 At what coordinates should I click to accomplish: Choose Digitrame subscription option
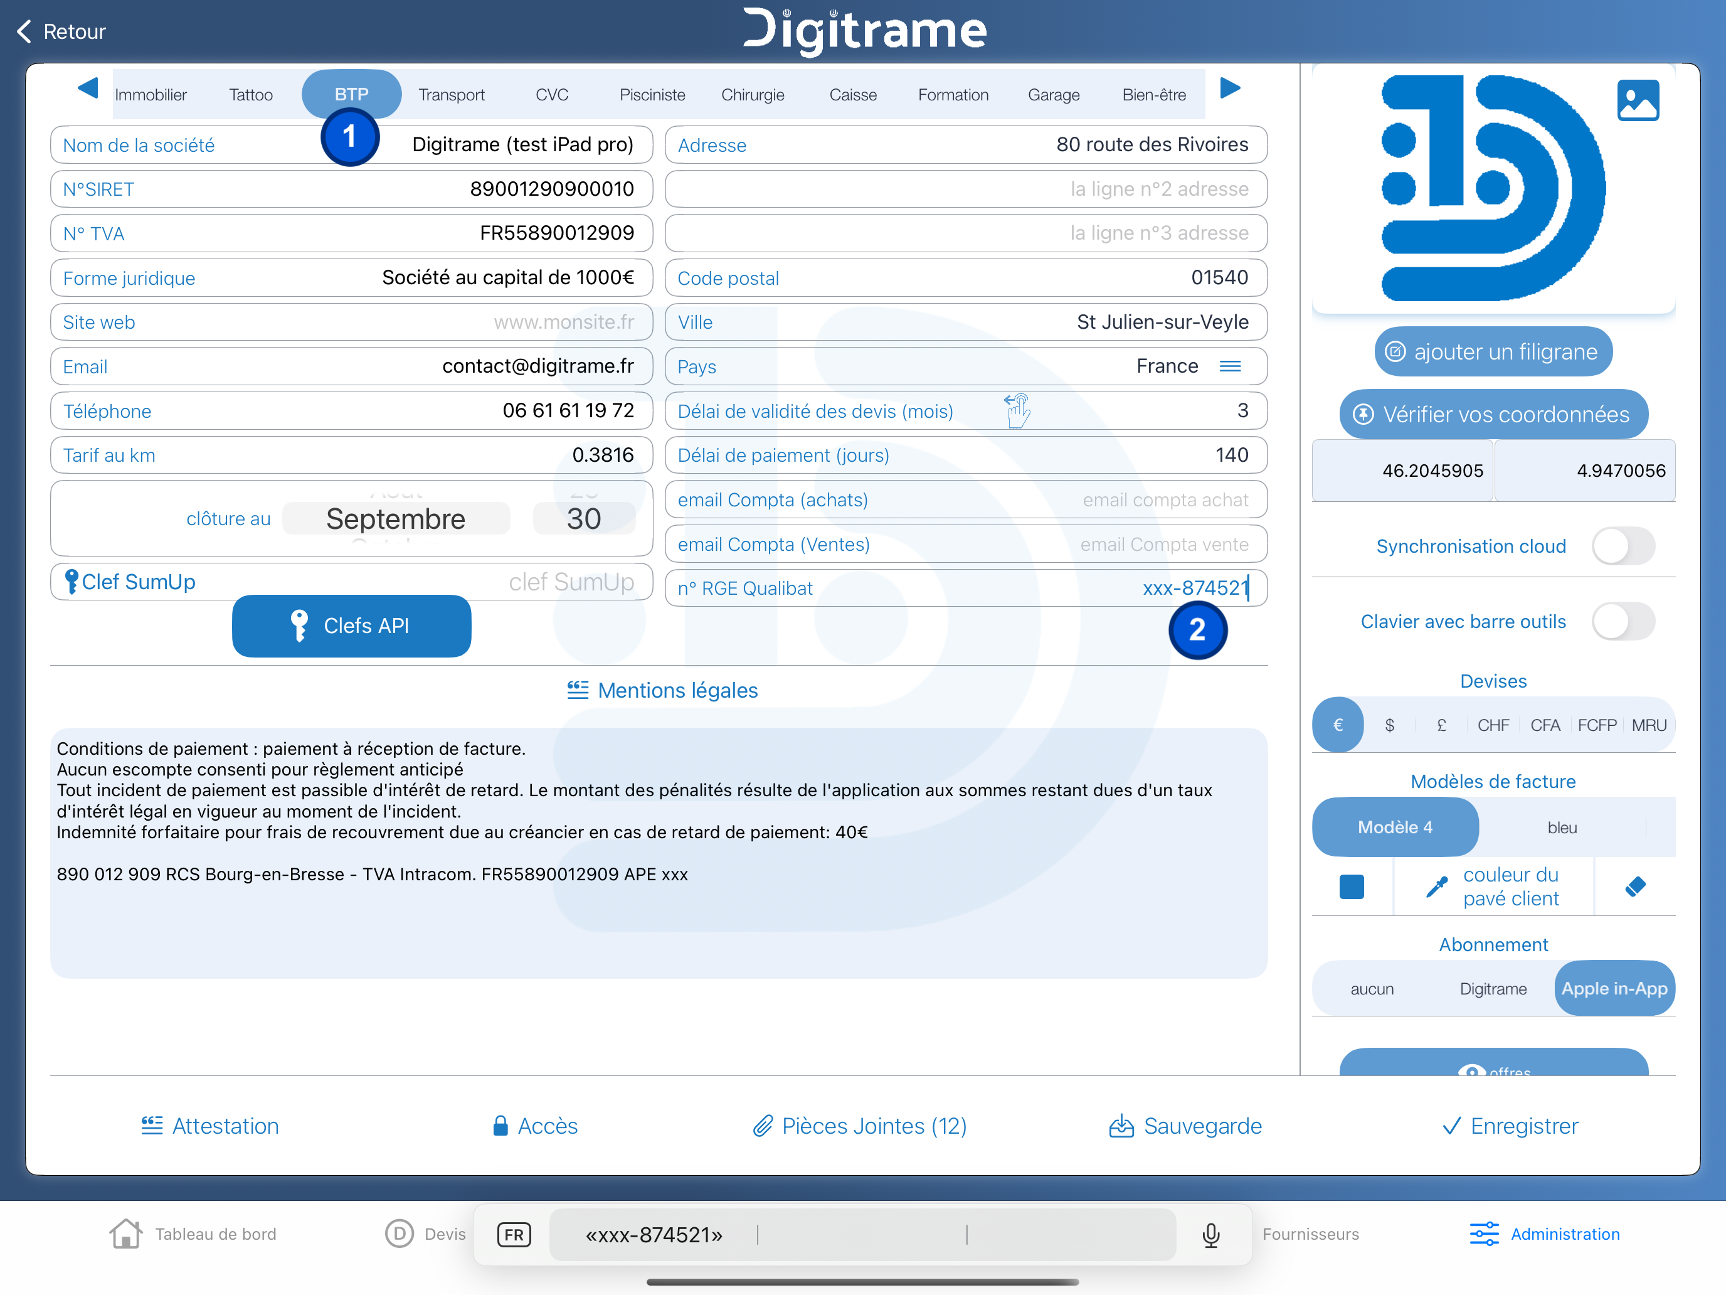[1493, 988]
